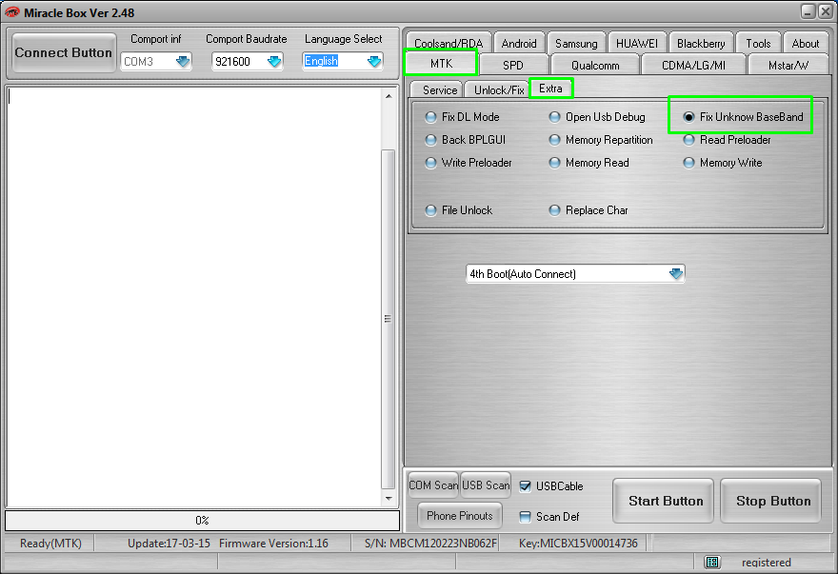The height and width of the screenshot is (574, 838).
Task: Open the About tab
Action: point(806,43)
